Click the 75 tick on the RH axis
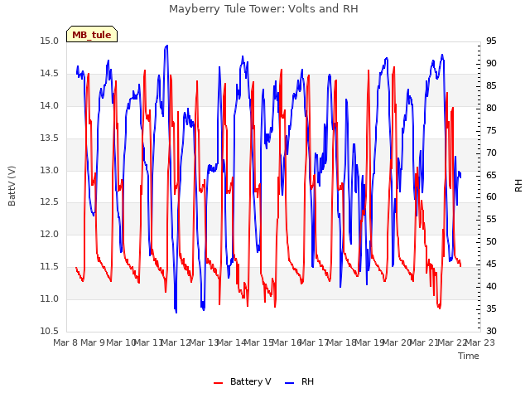This screenshot has height=398, width=530. 491,131
